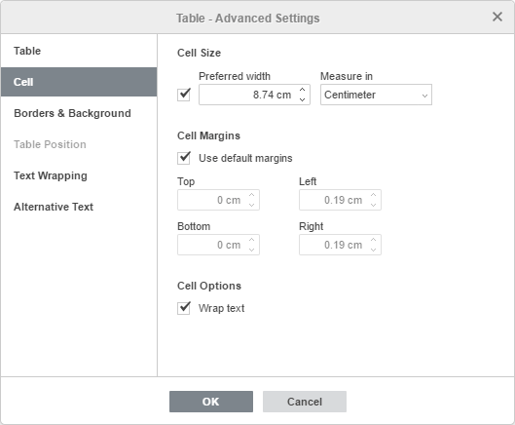Increase Top margin with up arrow
Viewport: 515px width, 425px height.
251,195
